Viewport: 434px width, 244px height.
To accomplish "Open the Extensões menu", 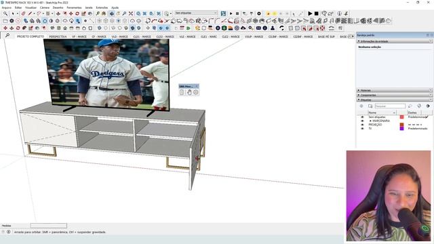I will 102,7.
